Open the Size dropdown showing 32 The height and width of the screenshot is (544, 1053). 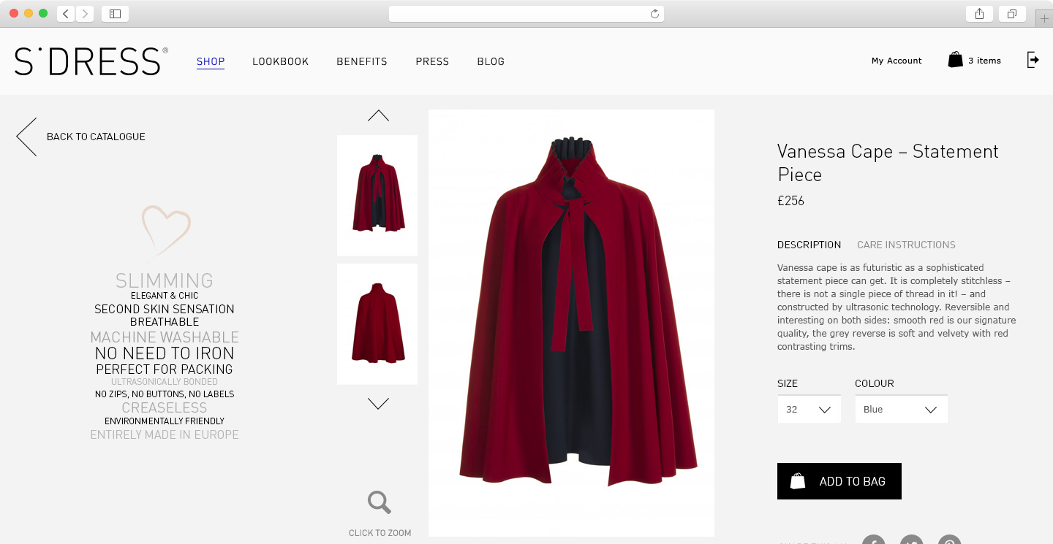tap(809, 410)
